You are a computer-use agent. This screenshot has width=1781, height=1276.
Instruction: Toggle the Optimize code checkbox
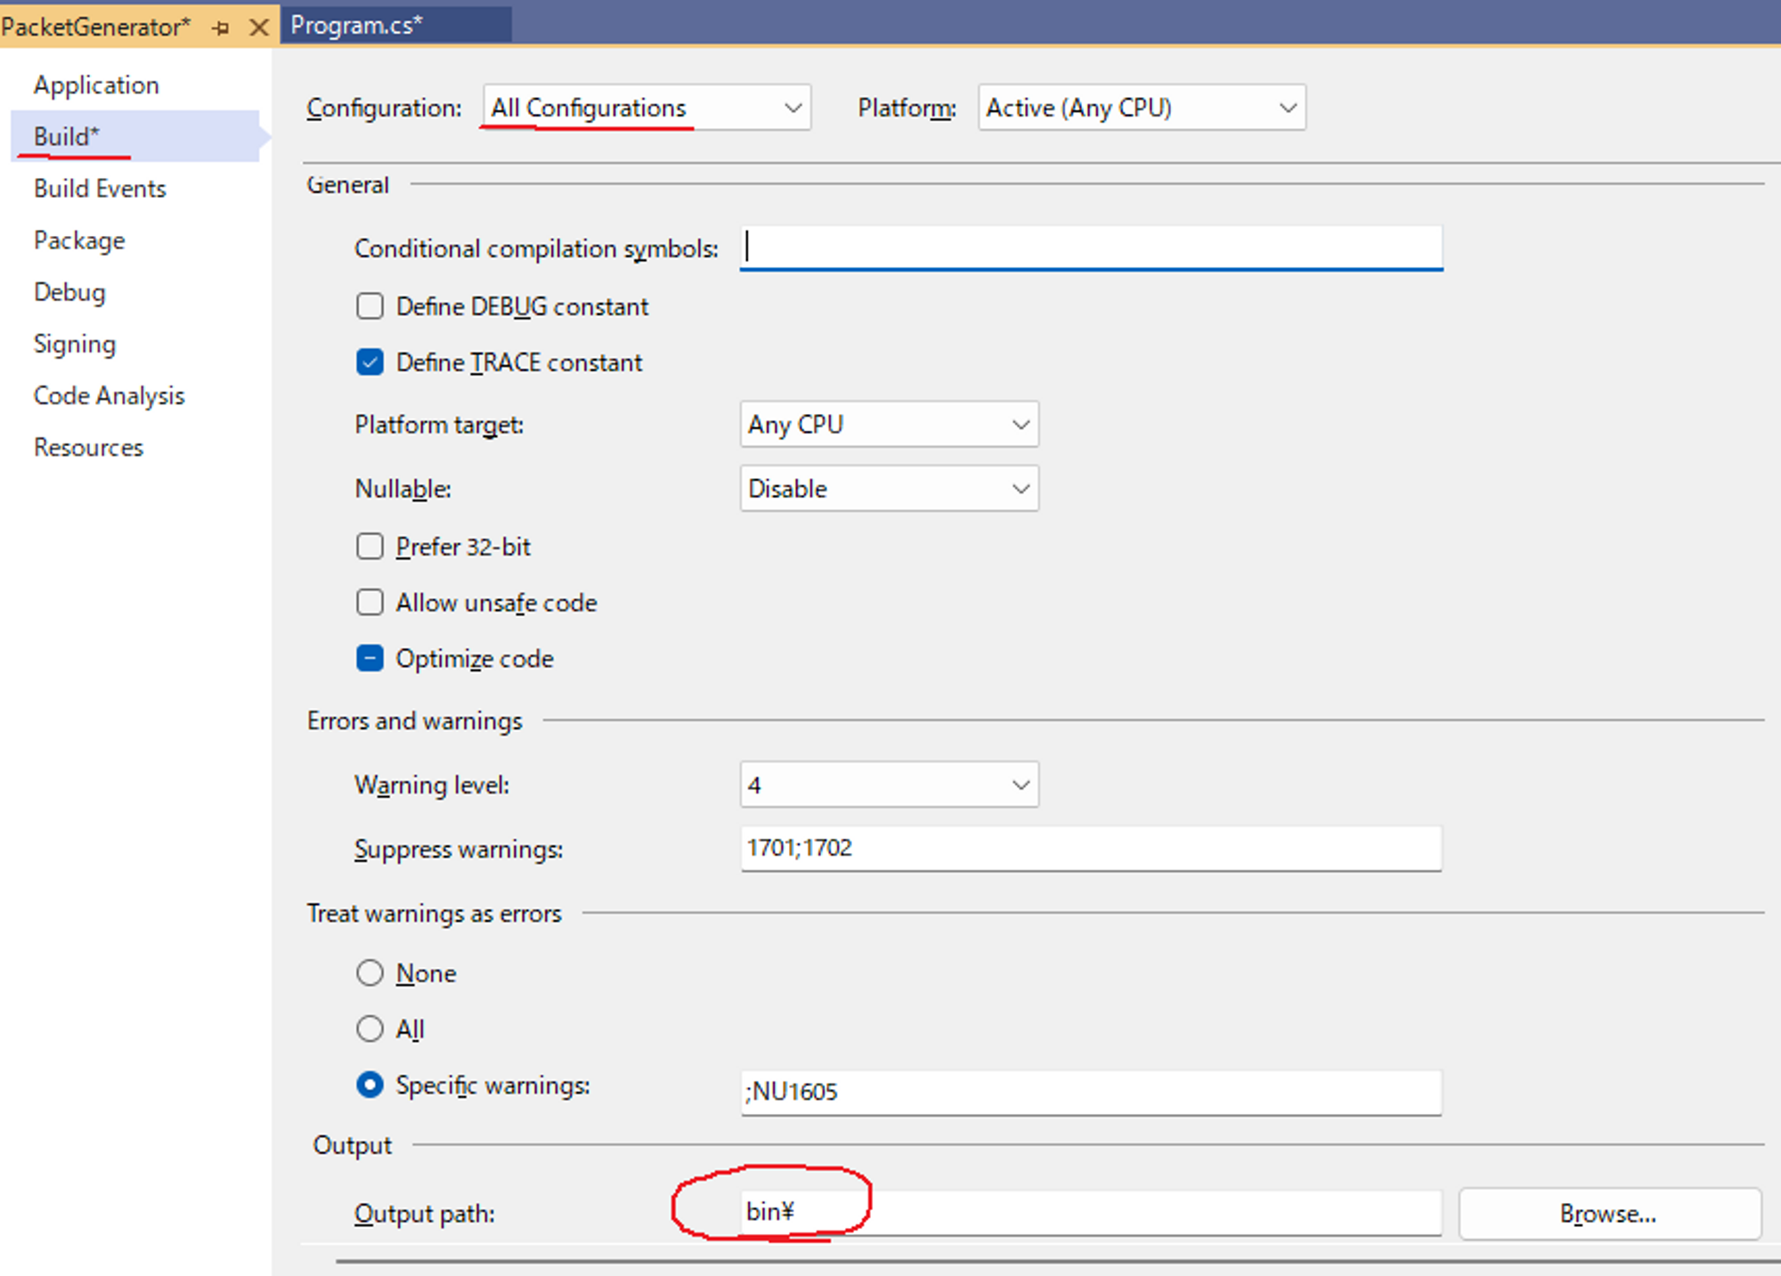370,659
